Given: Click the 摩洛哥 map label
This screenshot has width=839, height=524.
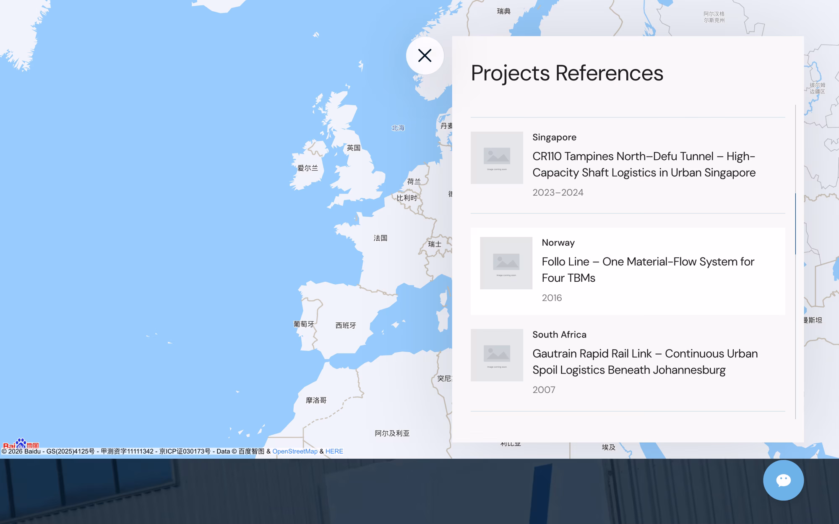Looking at the screenshot, I should click(x=316, y=400).
